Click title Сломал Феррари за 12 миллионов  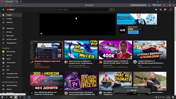coord(151,62)
